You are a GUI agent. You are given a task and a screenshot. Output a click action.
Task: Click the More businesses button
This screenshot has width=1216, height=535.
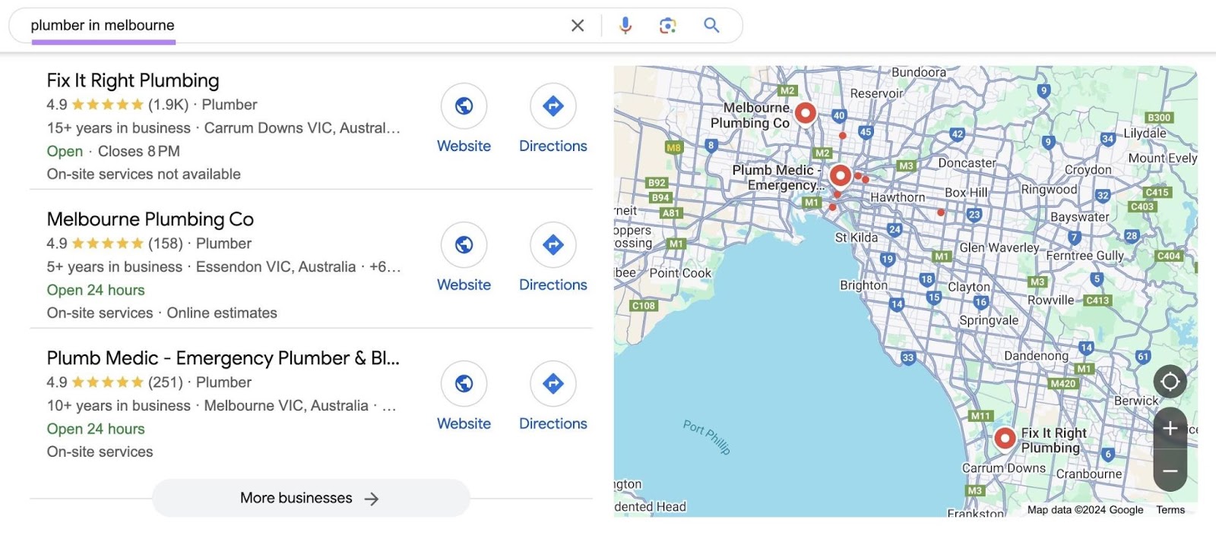(x=311, y=499)
